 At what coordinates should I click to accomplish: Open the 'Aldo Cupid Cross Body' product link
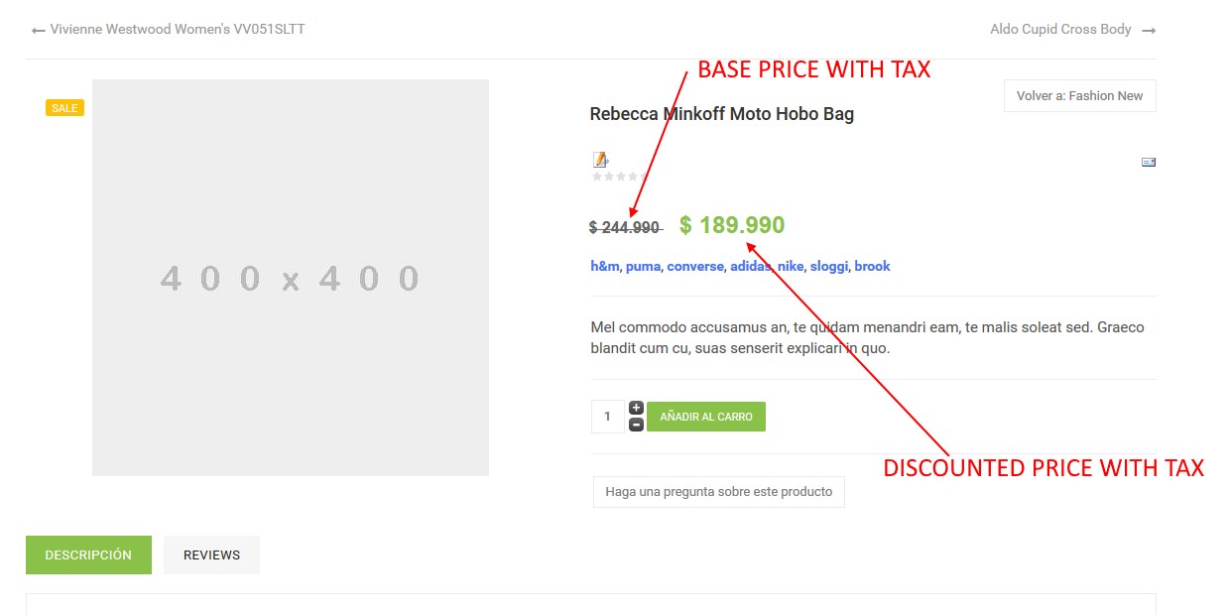tap(1059, 29)
